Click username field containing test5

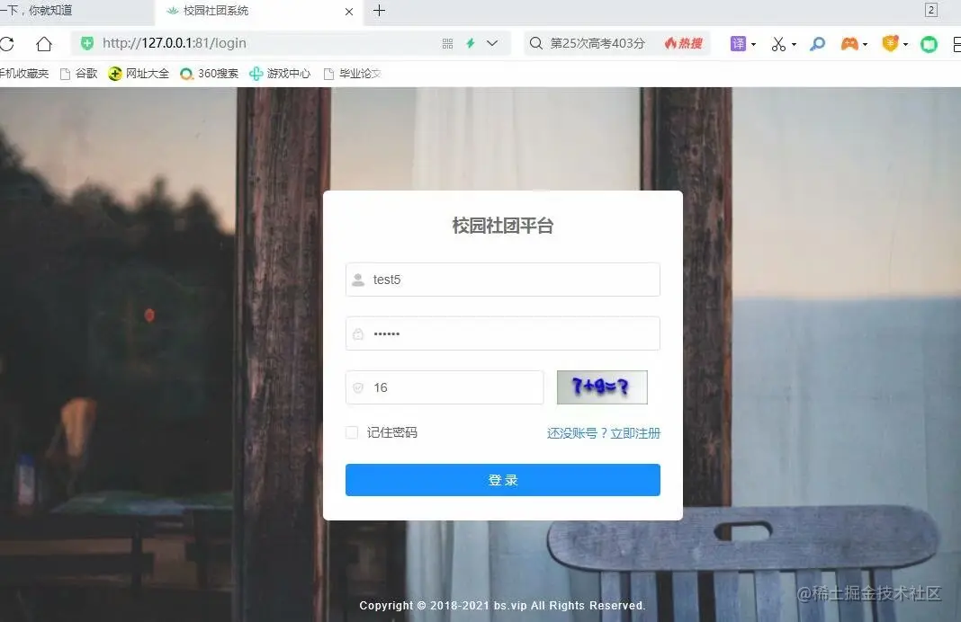coord(503,280)
